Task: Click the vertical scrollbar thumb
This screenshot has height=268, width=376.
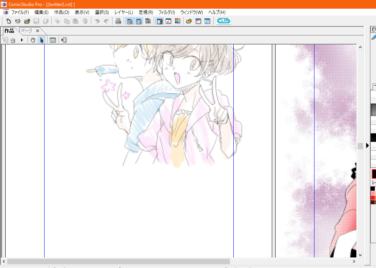Action: [x=360, y=146]
